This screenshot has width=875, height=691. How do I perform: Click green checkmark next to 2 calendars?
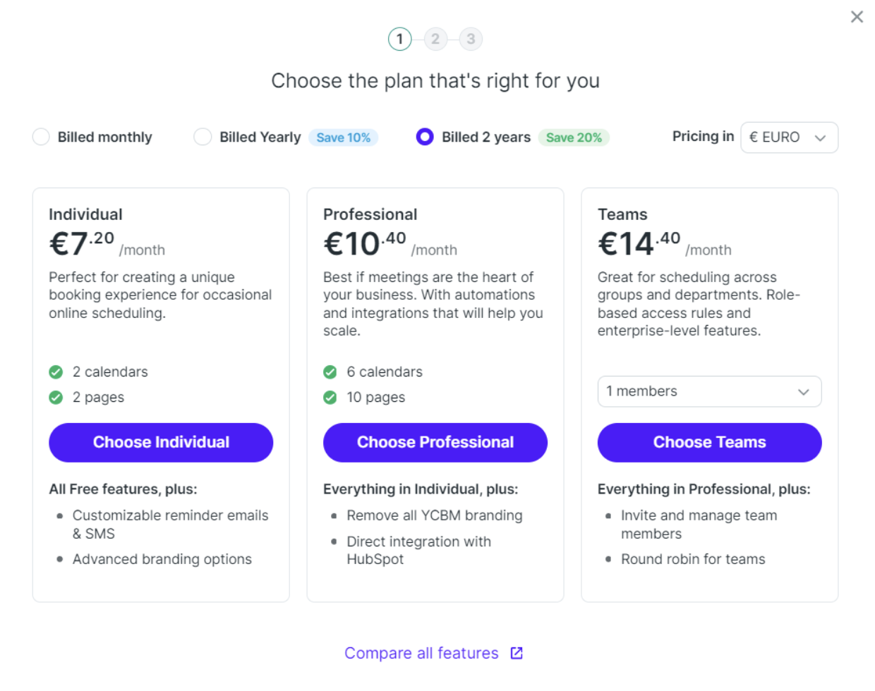pos(56,372)
